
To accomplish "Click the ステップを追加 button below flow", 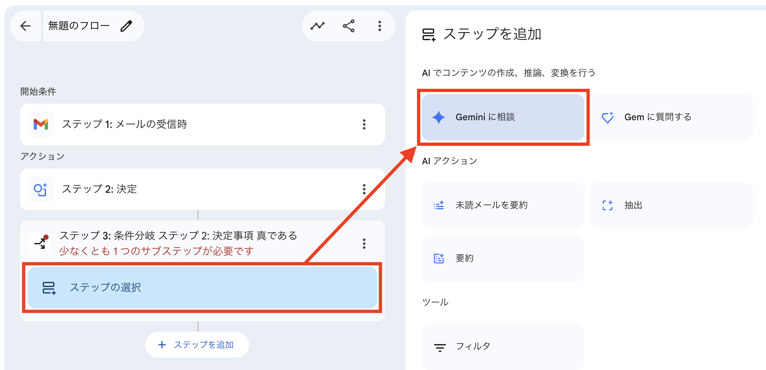I will point(197,345).
